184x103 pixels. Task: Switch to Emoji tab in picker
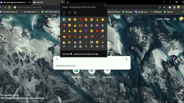[x=64, y=13]
